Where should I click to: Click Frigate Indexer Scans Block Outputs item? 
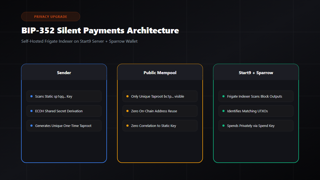pyautogui.click(x=256, y=96)
